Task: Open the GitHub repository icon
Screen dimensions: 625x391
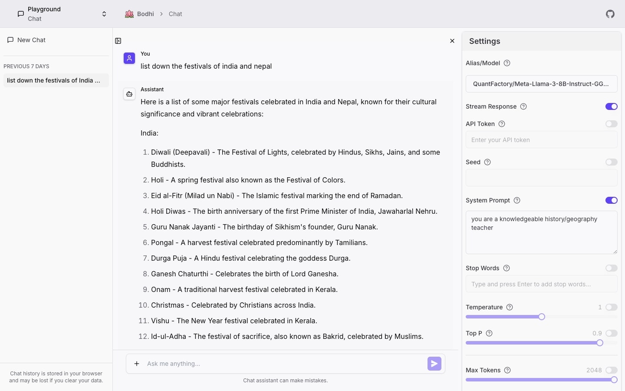Action: click(610, 14)
